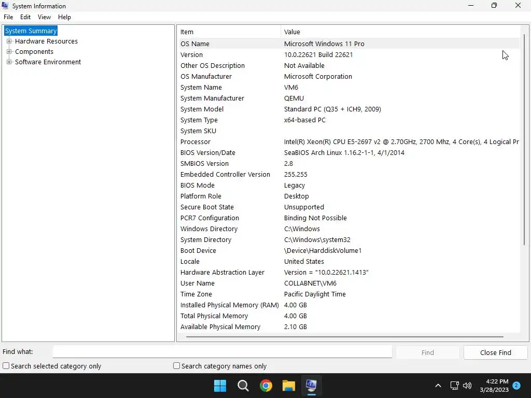Launch Google Chrome from taskbar
This screenshot has width=531, height=398.
[x=266, y=386]
